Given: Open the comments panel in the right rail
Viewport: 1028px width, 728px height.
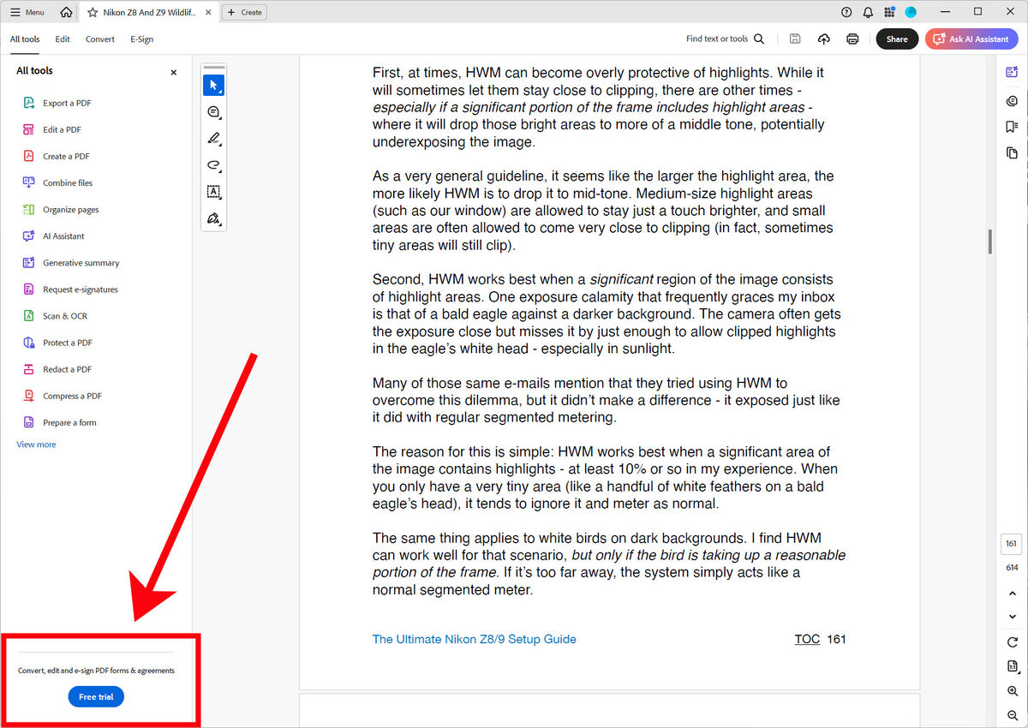Looking at the screenshot, I should tap(1012, 100).
